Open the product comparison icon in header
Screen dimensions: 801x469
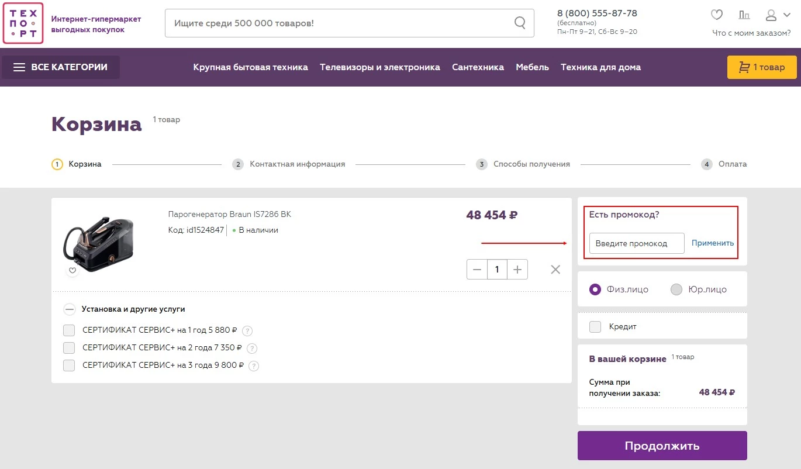(744, 15)
